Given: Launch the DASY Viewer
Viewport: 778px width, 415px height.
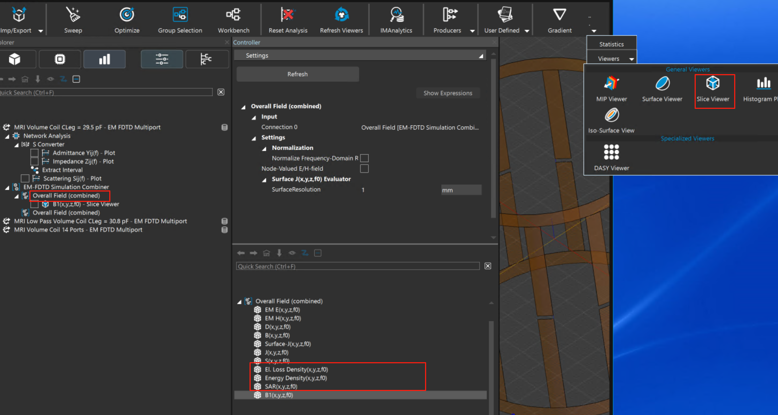Looking at the screenshot, I should tap(611, 152).
